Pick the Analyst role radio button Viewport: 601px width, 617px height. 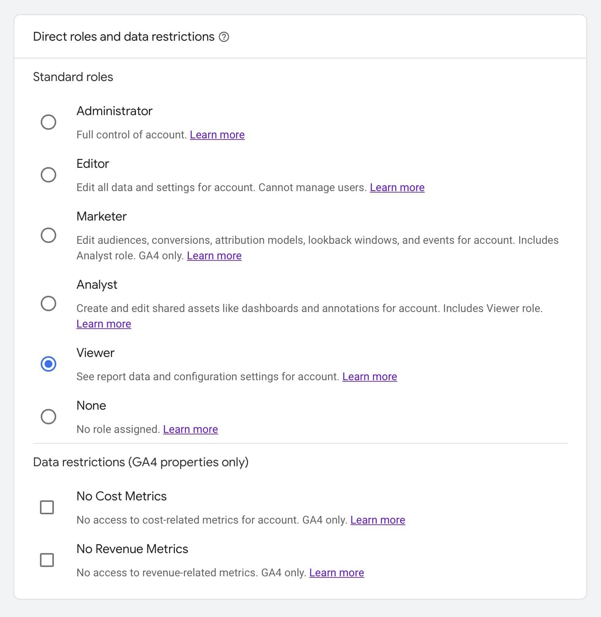point(48,303)
